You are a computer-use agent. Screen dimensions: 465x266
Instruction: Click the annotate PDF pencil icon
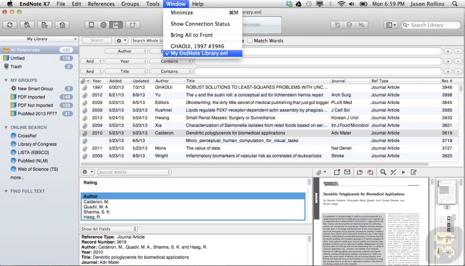[413, 172]
